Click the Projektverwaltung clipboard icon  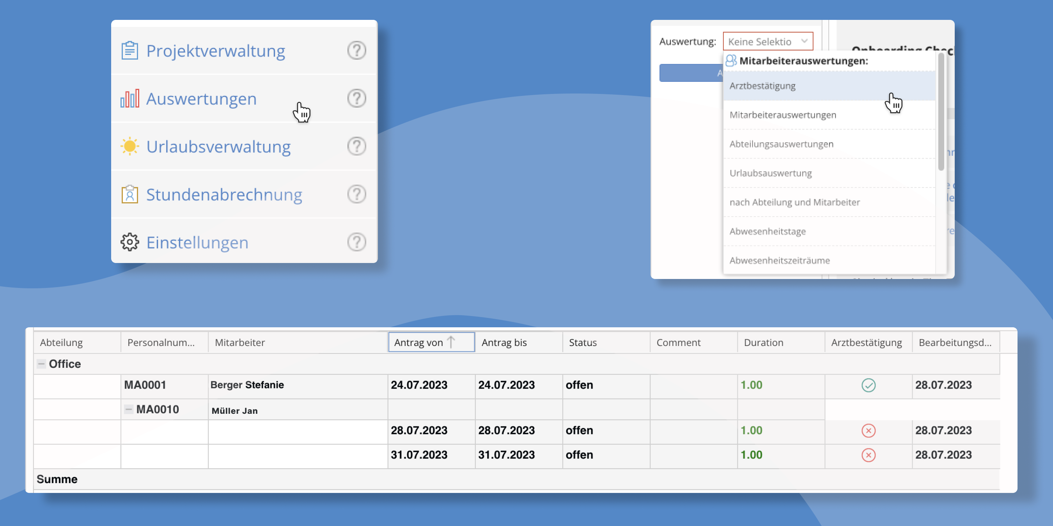tap(129, 51)
